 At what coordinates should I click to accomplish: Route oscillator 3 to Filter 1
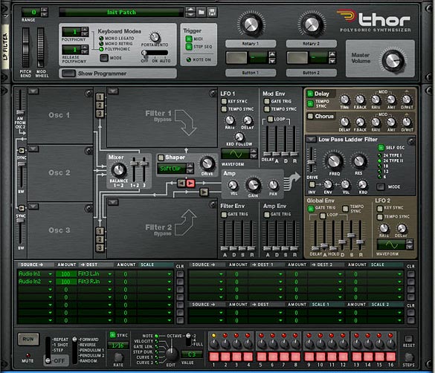point(100,114)
